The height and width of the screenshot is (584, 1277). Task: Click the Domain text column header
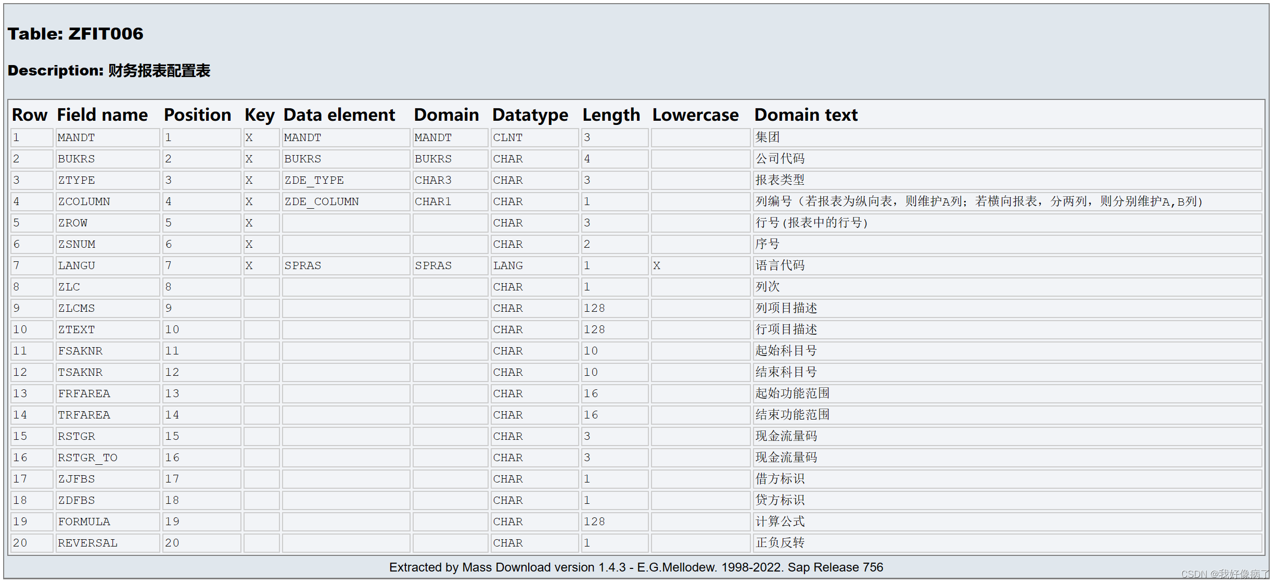tap(806, 115)
